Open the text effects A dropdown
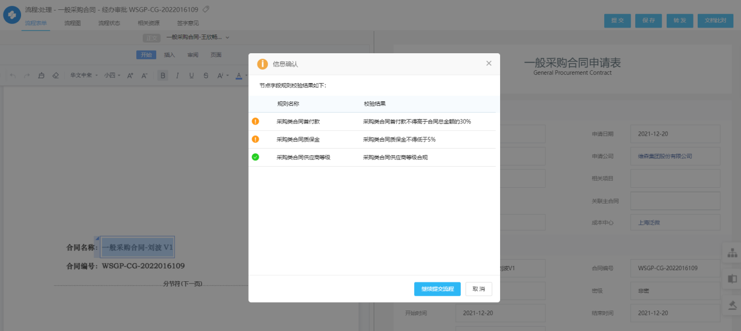 [222, 75]
